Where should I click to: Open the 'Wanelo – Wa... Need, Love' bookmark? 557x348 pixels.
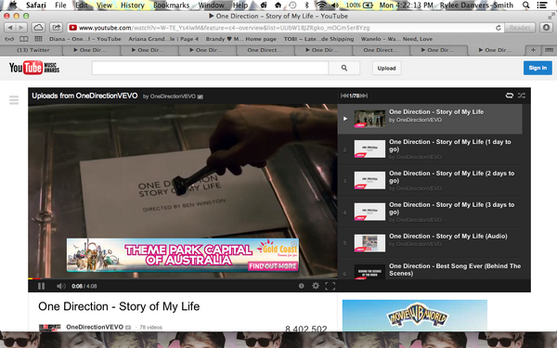(396, 39)
